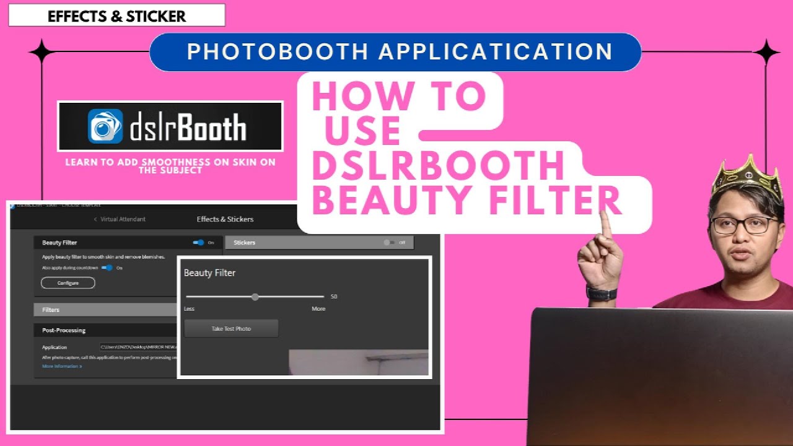This screenshot has width=793, height=446.
Task: Click 'LEARN TO ADD SMOOTHNESS ON SKIN' caption
Action: pyautogui.click(x=170, y=166)
